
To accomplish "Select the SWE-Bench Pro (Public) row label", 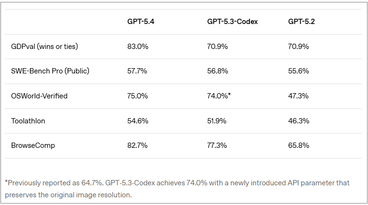I will [50, 71].
